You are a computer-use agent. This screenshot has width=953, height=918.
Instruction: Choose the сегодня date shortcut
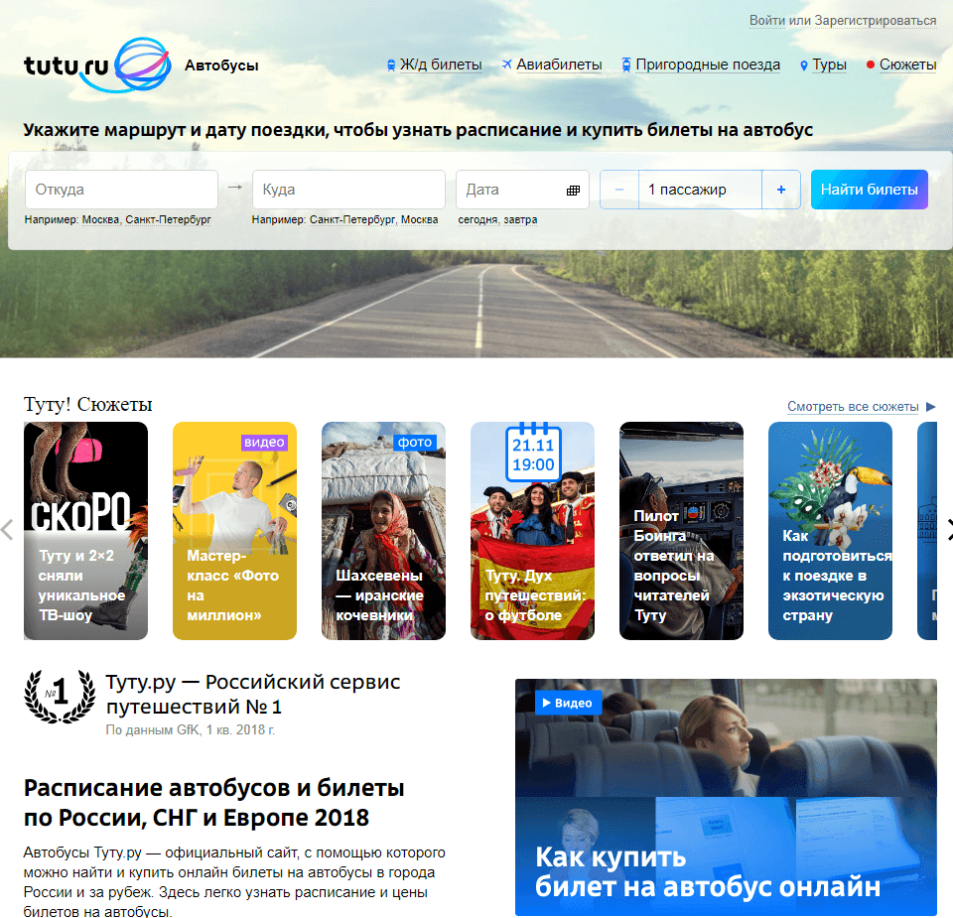pyautogui.click(x=477, y=219)
